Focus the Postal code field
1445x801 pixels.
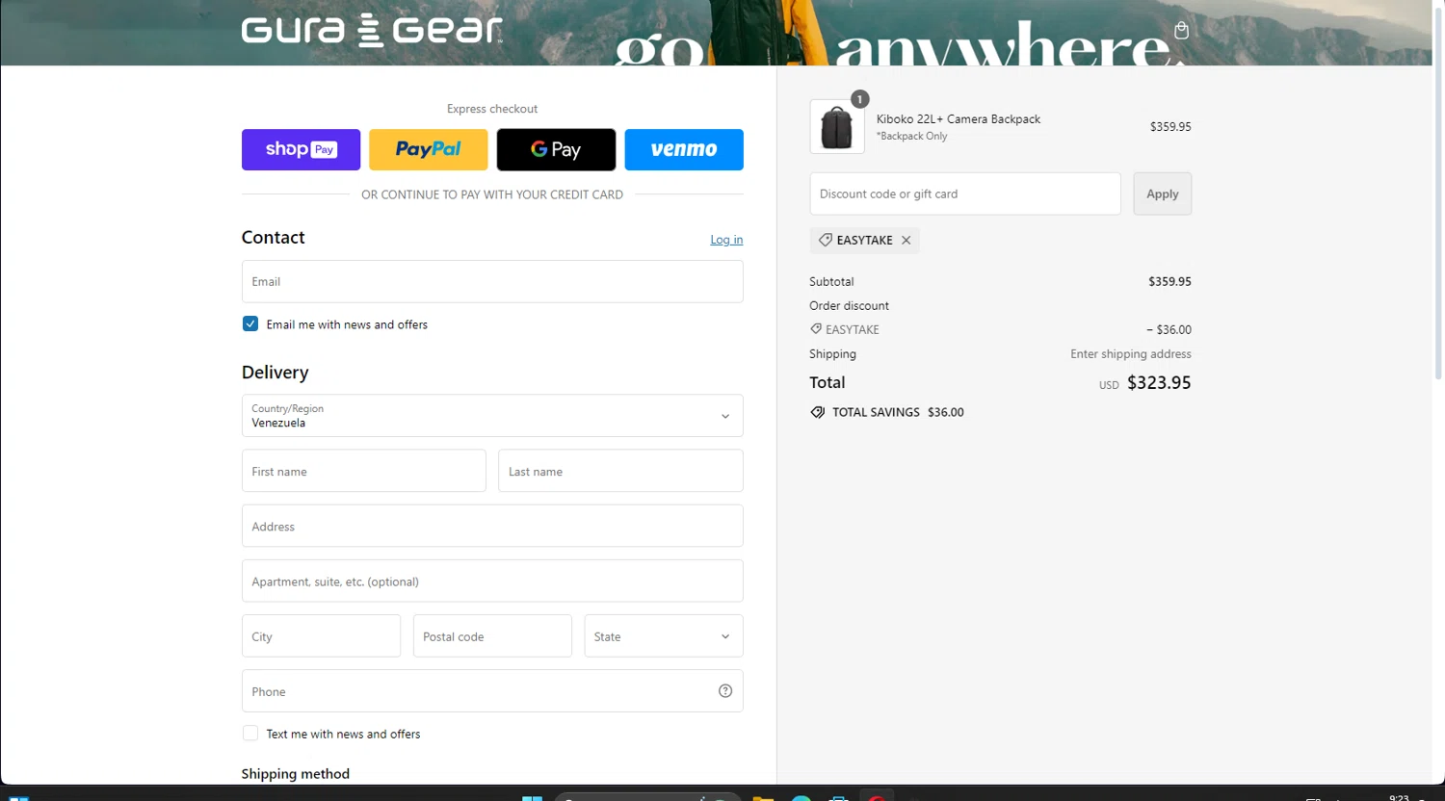pos(492,636)
